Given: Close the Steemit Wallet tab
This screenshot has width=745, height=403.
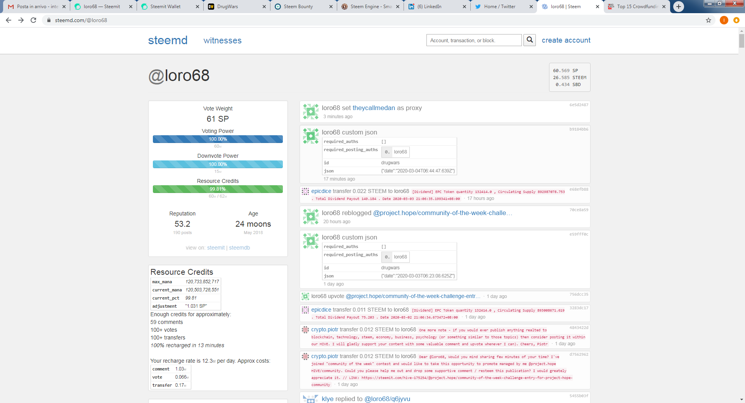Looking at the screenshot, I should click(x=198, y=7).
